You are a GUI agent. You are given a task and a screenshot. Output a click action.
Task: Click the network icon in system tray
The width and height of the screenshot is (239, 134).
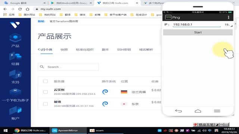(x=199, y=131)
